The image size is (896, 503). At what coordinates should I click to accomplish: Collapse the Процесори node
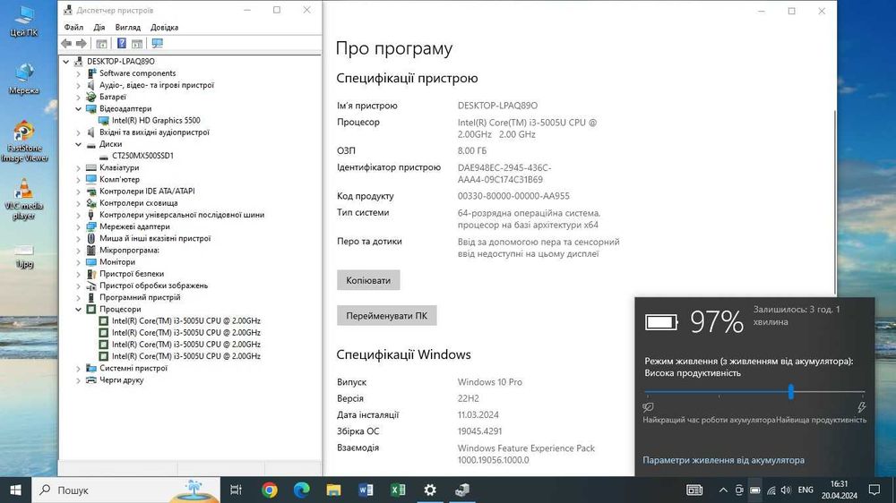(x=78, y=309)
